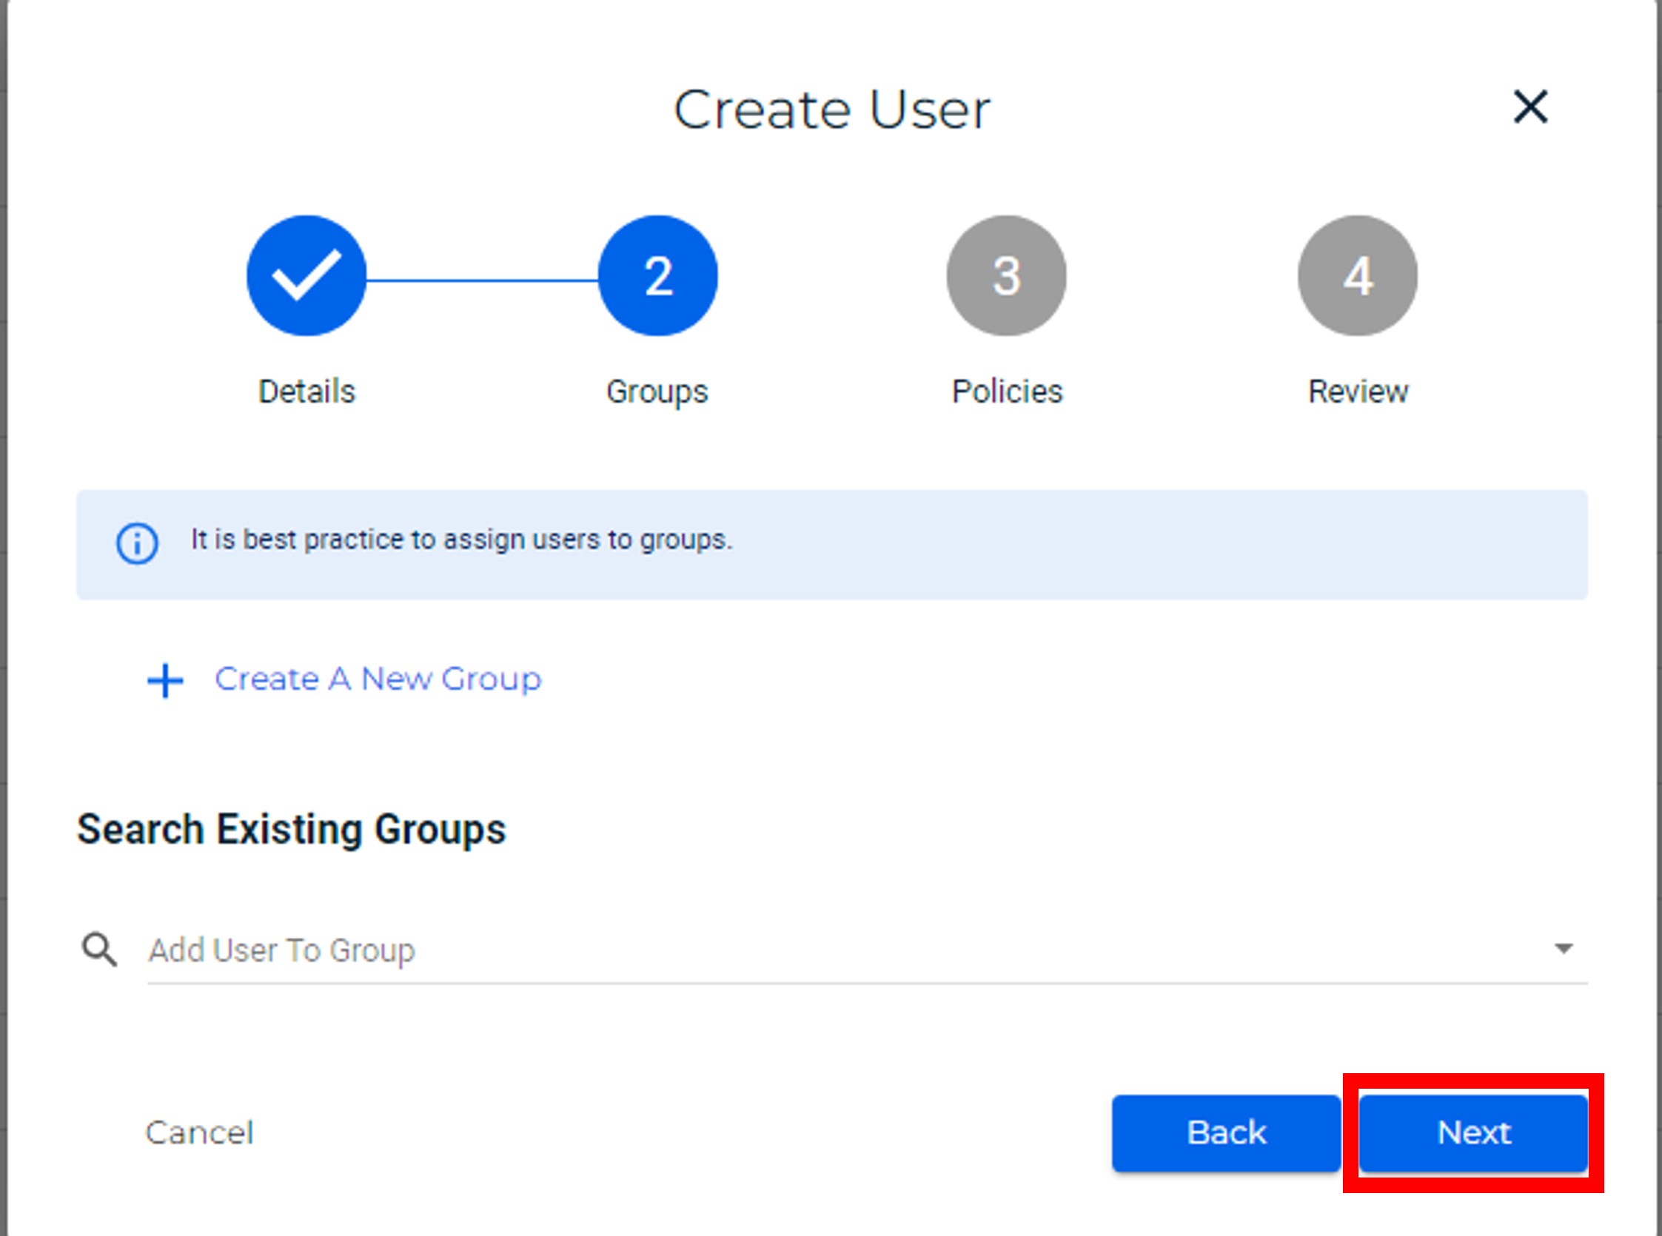
Task: Select the Review step label
Action: pyautogui.click(x=1358, y=392)
